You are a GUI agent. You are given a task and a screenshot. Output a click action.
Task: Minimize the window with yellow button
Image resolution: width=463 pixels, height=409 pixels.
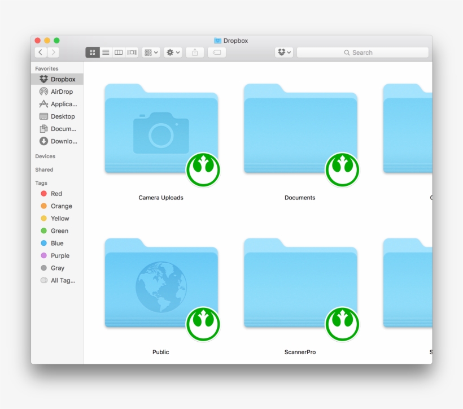pos(47,41)
